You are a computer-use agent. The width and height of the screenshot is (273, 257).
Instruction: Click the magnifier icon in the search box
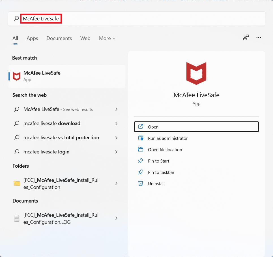coord(16,18)
